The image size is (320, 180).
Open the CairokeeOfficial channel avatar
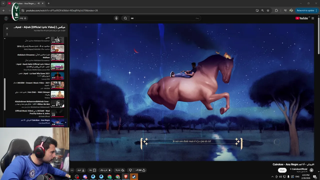[311, 170]
